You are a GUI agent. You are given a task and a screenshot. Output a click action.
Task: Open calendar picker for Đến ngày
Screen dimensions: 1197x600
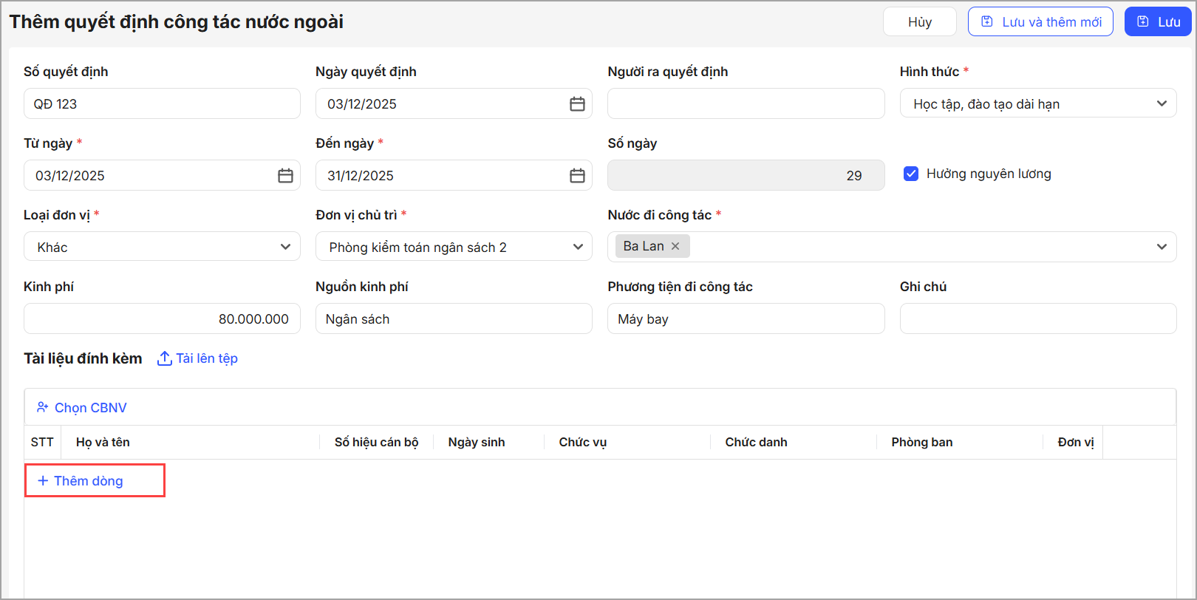click(577, 176)
